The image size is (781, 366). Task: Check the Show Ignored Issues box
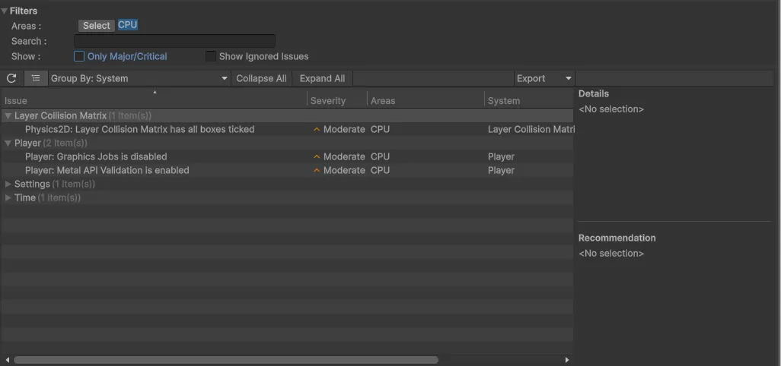click(x=211, y=56)
